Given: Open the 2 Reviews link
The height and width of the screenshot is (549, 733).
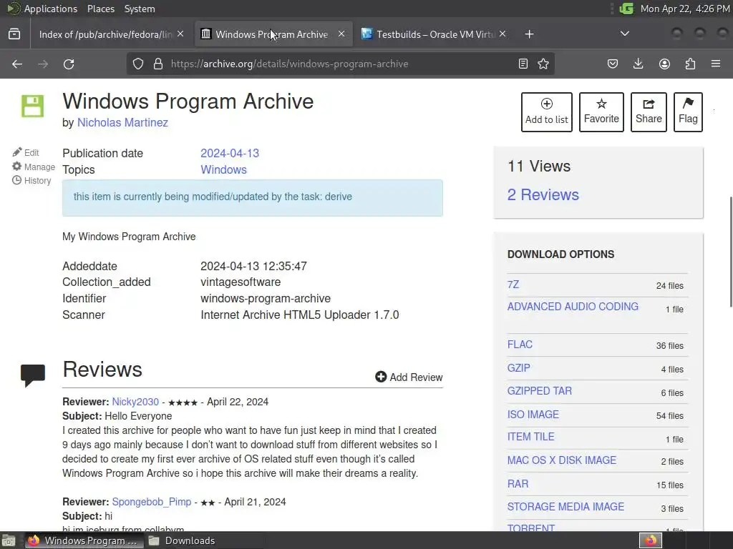Looking at the screenshot, I should (x=543, y=194).
